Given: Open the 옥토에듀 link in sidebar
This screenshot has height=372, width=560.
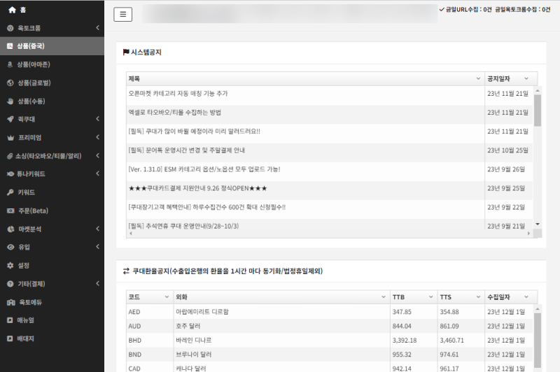Looking at the screenshot, I should (52, 303).
